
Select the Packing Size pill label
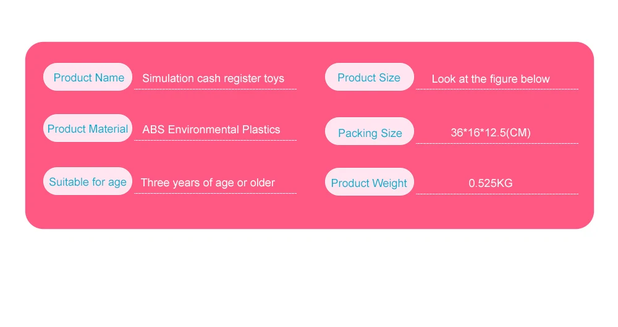coord(370,131)
